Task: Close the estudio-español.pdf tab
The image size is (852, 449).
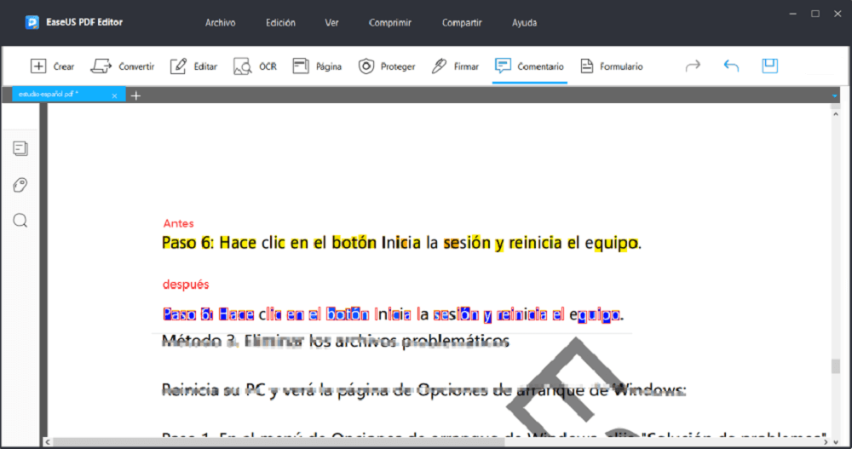Action: click(x=114, y=95)
